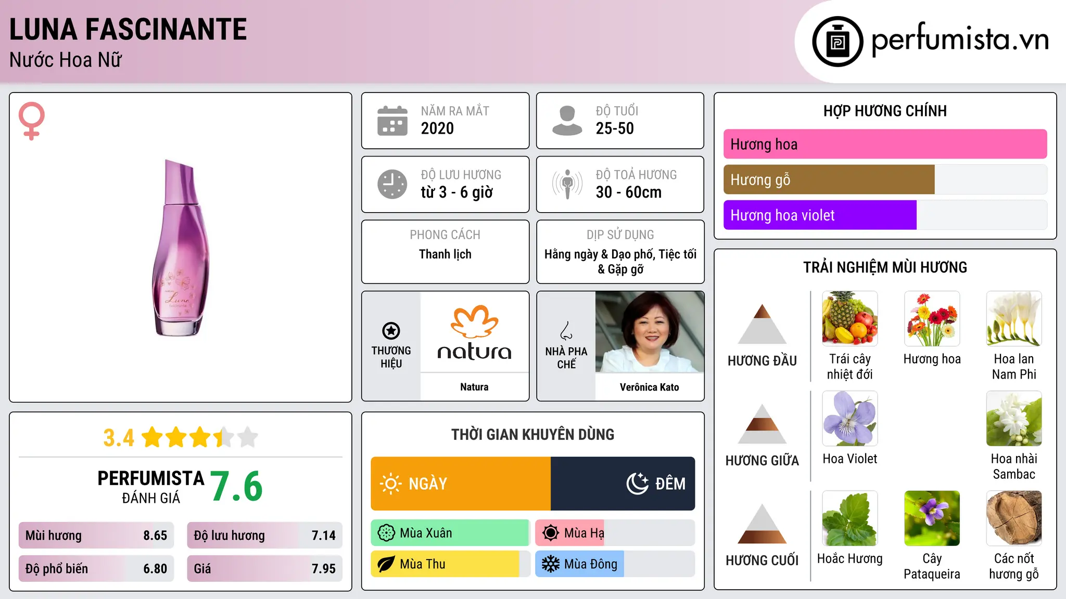
Task: Click the Độ phổ biến 6.80 score bar
Action: (96, 568)
